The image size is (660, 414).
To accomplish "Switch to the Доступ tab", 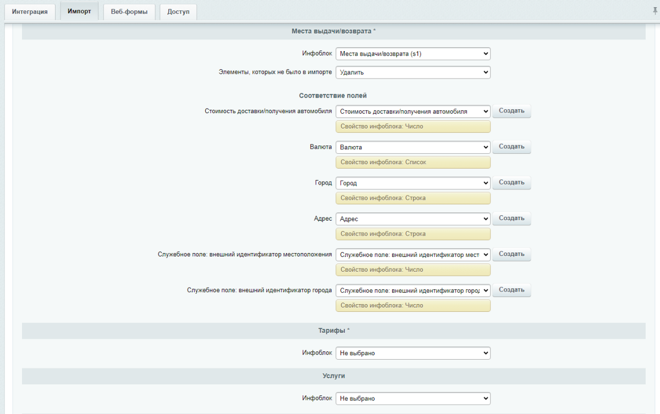I will 178,11.
